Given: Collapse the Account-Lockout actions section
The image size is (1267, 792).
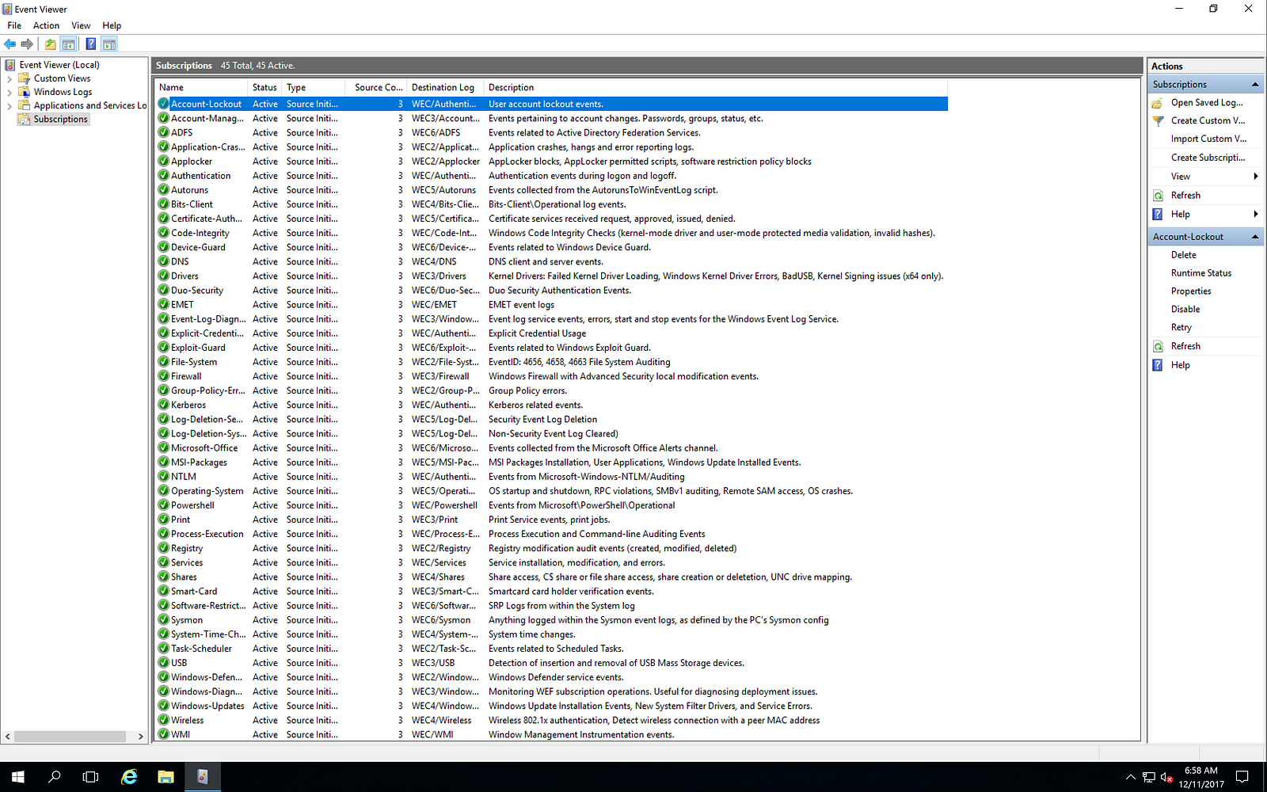Looking at the screenshot, I should pos(1255,237).
